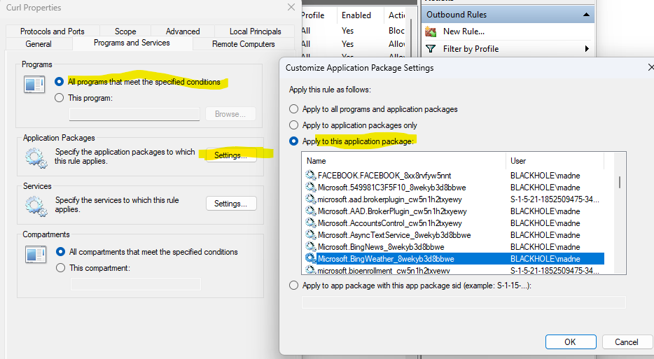Select the This program radio option
The image size is (654, 359).
[60, 97]
